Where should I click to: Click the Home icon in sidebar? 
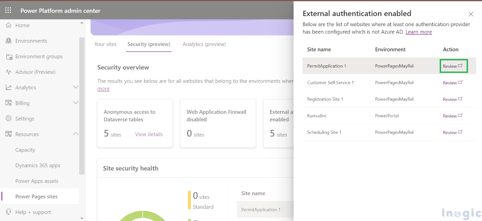point(9,25)
